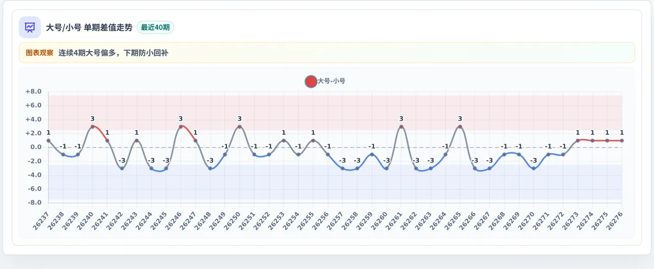The width and height of the screenshot is (654, 269).
Task: Click the data point for period 26261
Action: pos(401,127)
